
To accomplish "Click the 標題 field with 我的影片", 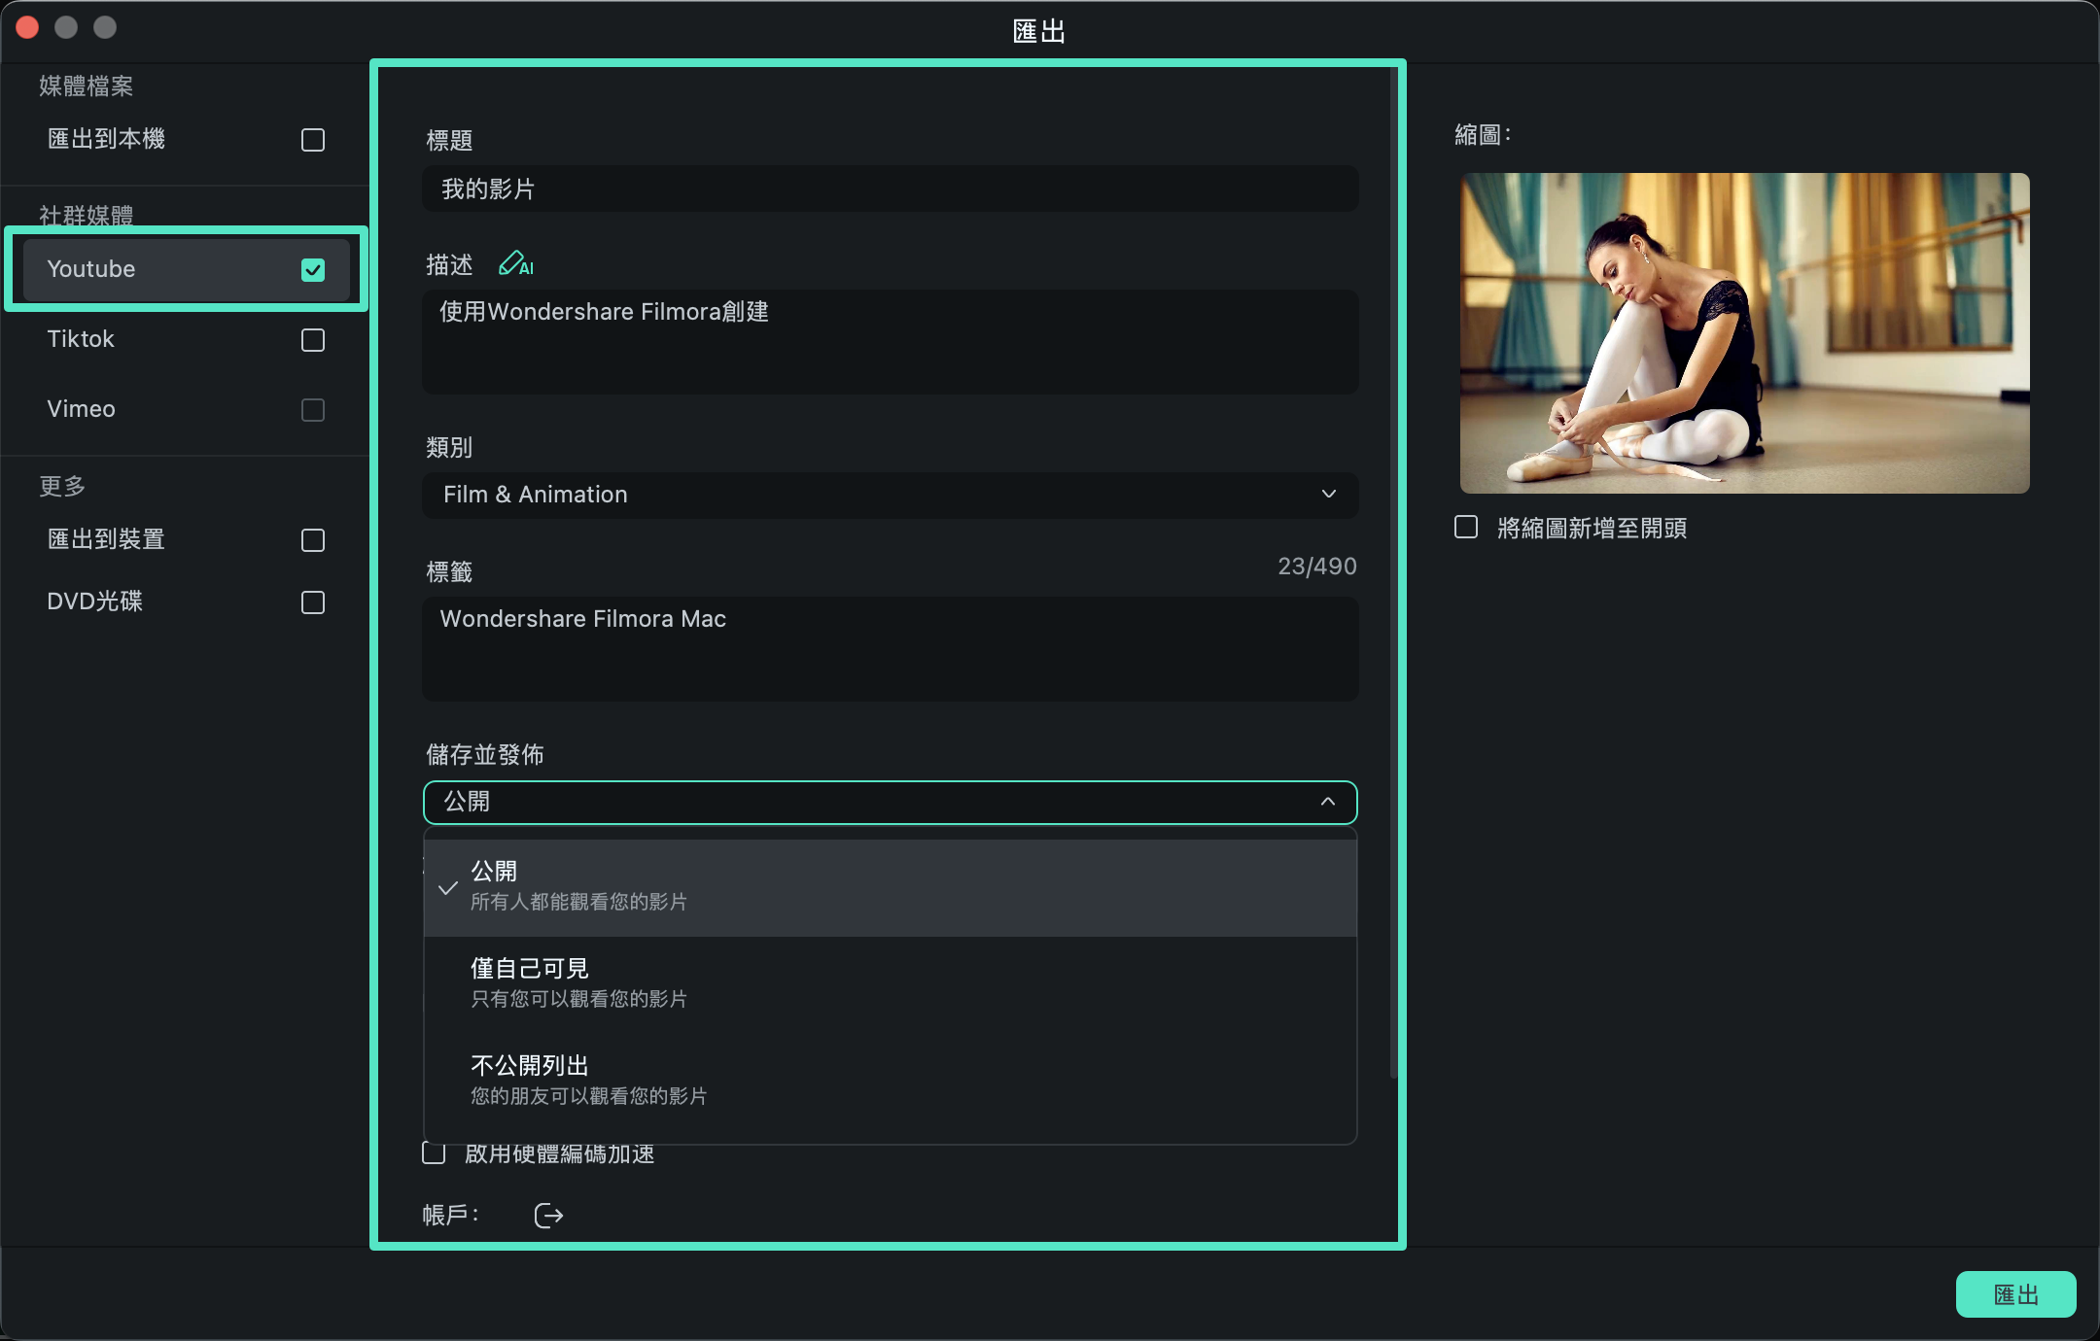I will point(891,189).
